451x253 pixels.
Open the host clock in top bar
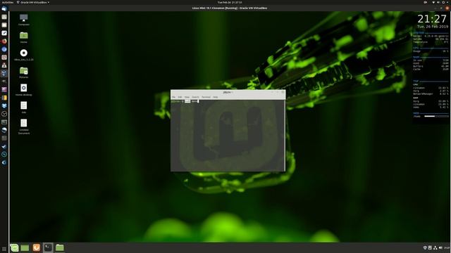coord(230,2)
